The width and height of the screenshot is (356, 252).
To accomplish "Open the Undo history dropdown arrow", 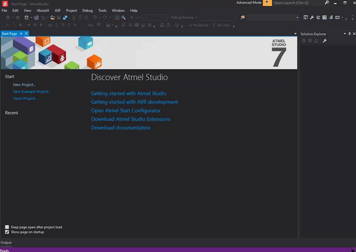I will coord(100,17).
